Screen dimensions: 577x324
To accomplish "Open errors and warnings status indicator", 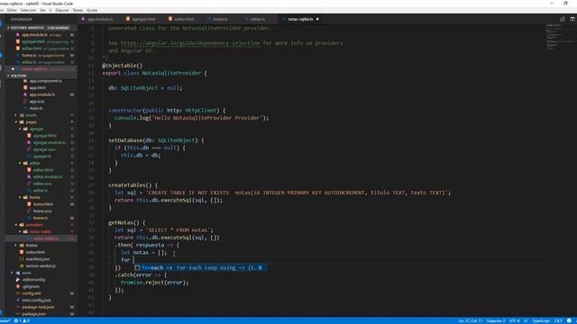I will (x=22, y=320).
